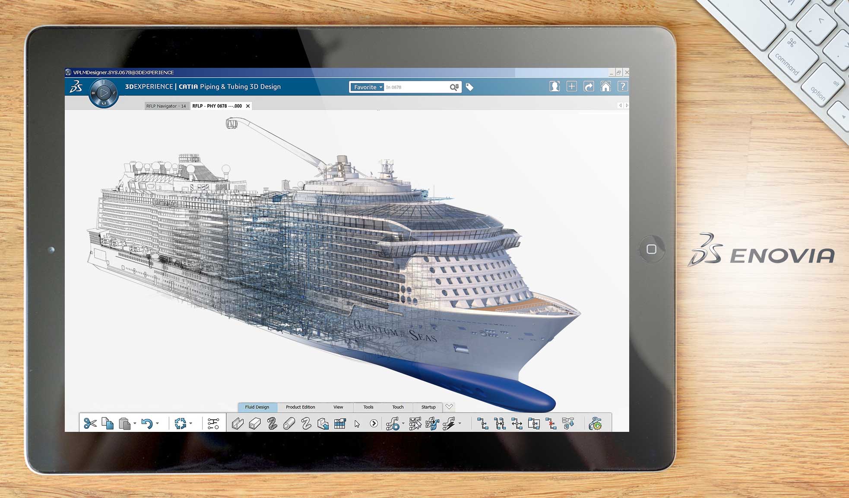The width and height of the screenshot is (849, 498).
Task: Click the Share/redirect arrow button
Action: point(589,86)
